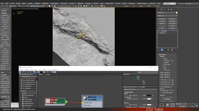Viewport: 199px width, 111px height.
Task: Click the Auto Key button
Action: tap(173, 104)
